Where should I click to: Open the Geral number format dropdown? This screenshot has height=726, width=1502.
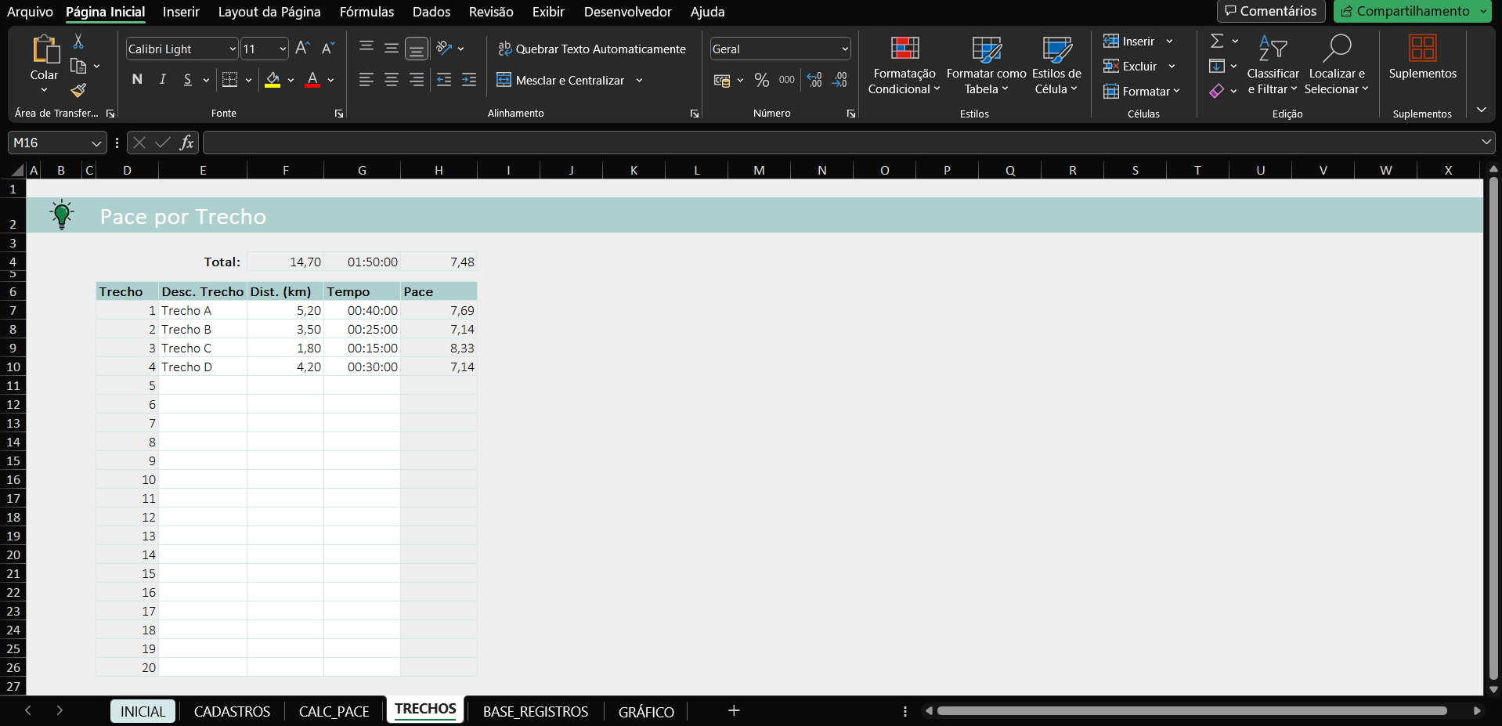coord(844,49)
